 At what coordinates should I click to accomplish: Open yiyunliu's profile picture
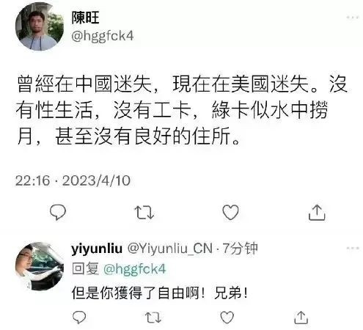point(40,266)
